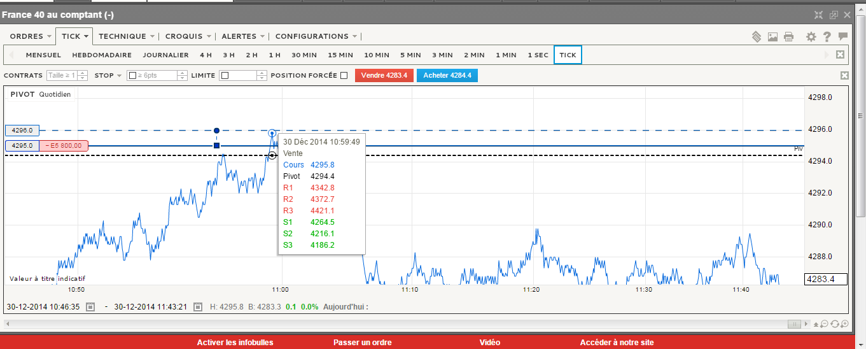The height and width of the screenshot is (349, 866).
Task: Open chart settings gear icon
Action: pyautogui.click(x=811, y=37)
